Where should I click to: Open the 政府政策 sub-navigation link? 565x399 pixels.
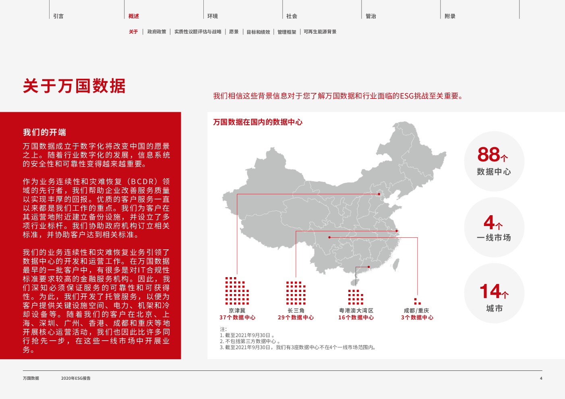pos(157,32)
